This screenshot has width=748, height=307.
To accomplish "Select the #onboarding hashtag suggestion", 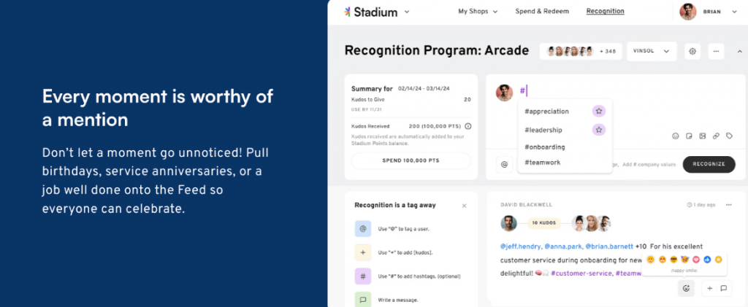I will click(545, 147).
